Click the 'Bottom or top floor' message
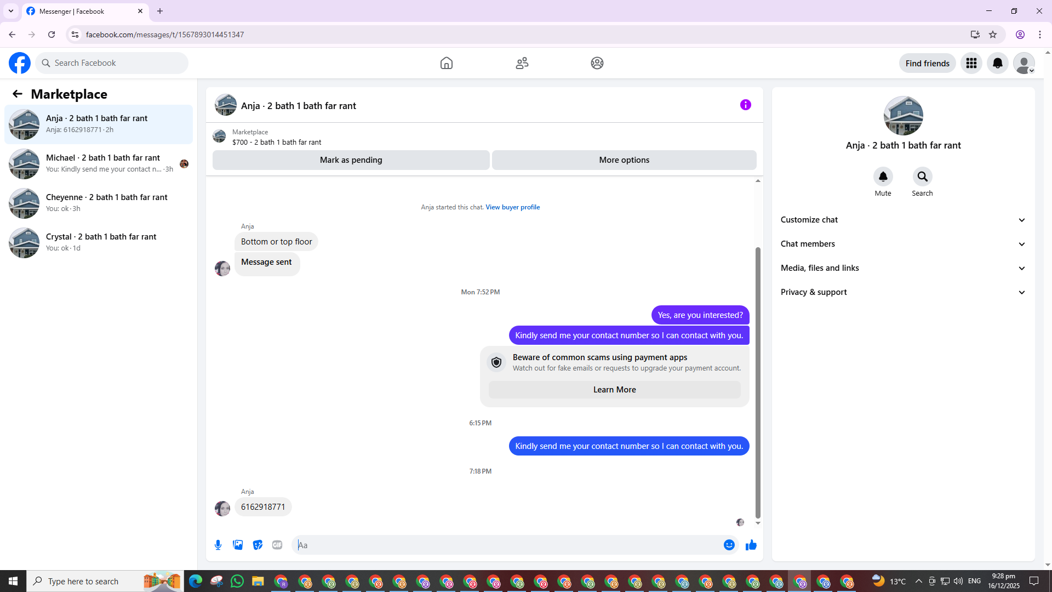This screenshot has height=592, width=1052. tap(277, 242)
